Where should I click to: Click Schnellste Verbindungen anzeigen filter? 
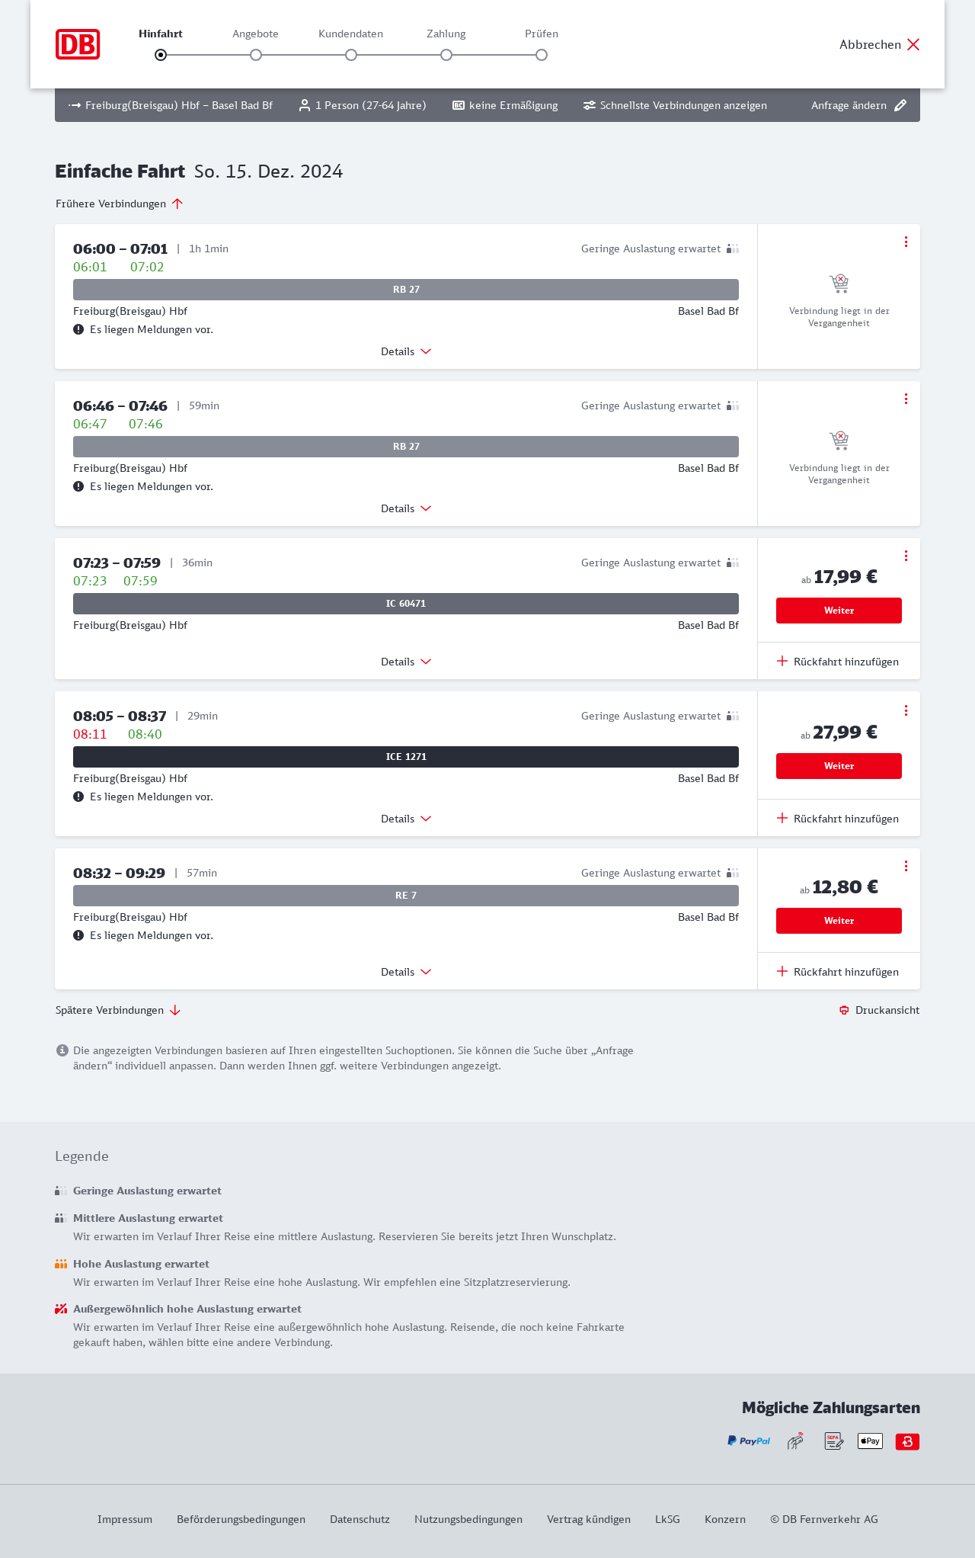[x=675, y=105]
